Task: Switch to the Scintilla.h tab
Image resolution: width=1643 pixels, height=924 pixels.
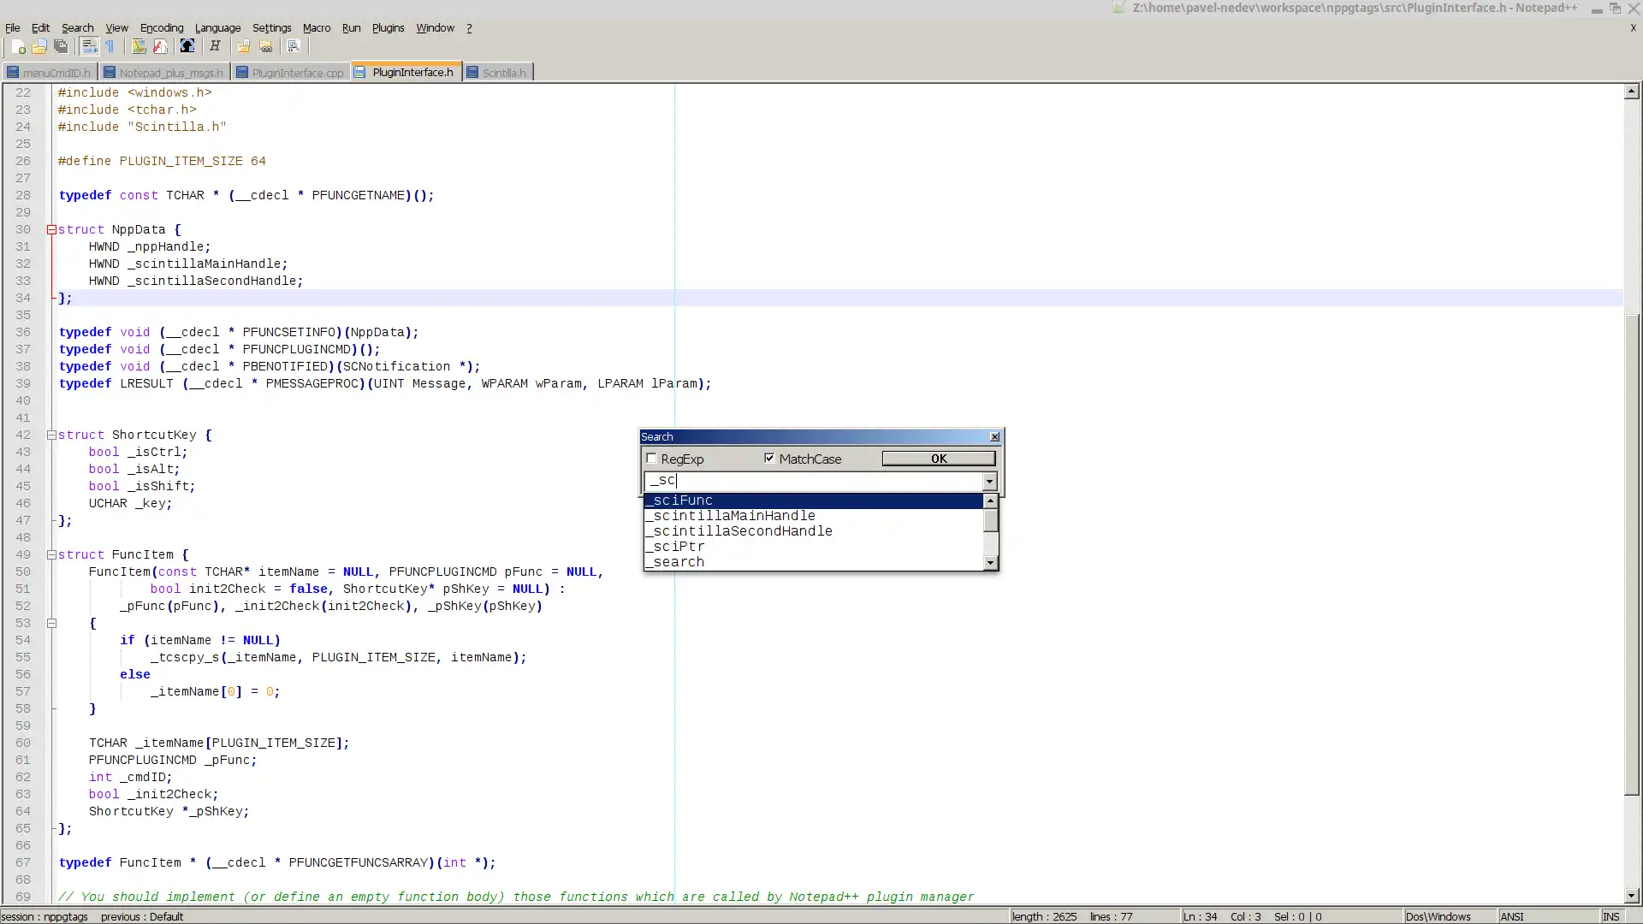Action: (503, 72)
